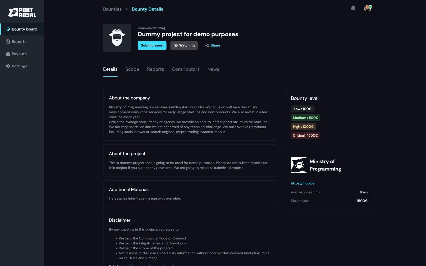Toggle the Watching button off
426x266 pixels.
(x=184, y=45)
